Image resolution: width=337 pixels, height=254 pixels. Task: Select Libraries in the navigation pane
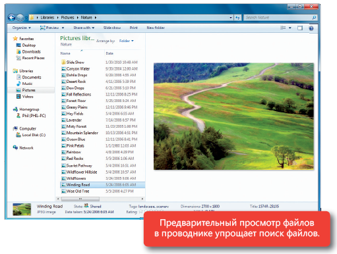tap(23, 71)
